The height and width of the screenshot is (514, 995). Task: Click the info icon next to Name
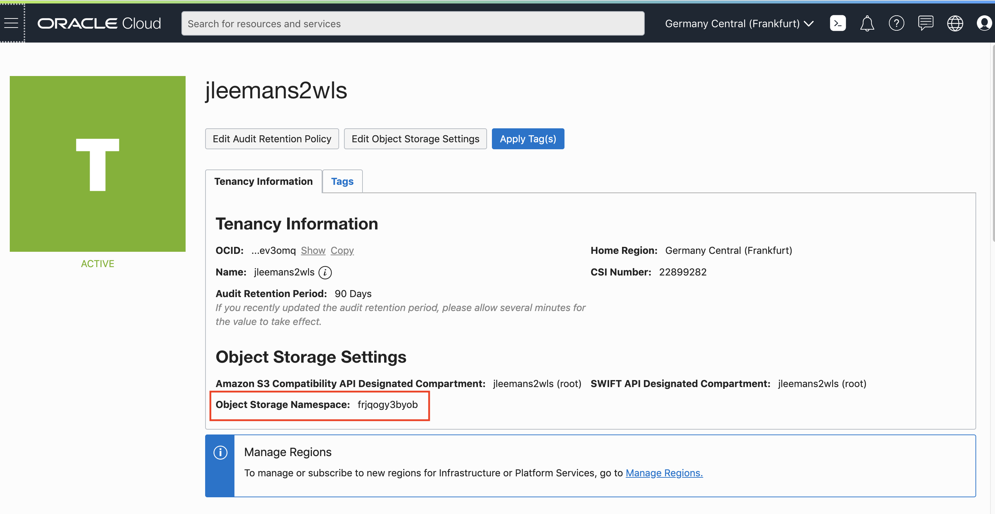point(325,273)
